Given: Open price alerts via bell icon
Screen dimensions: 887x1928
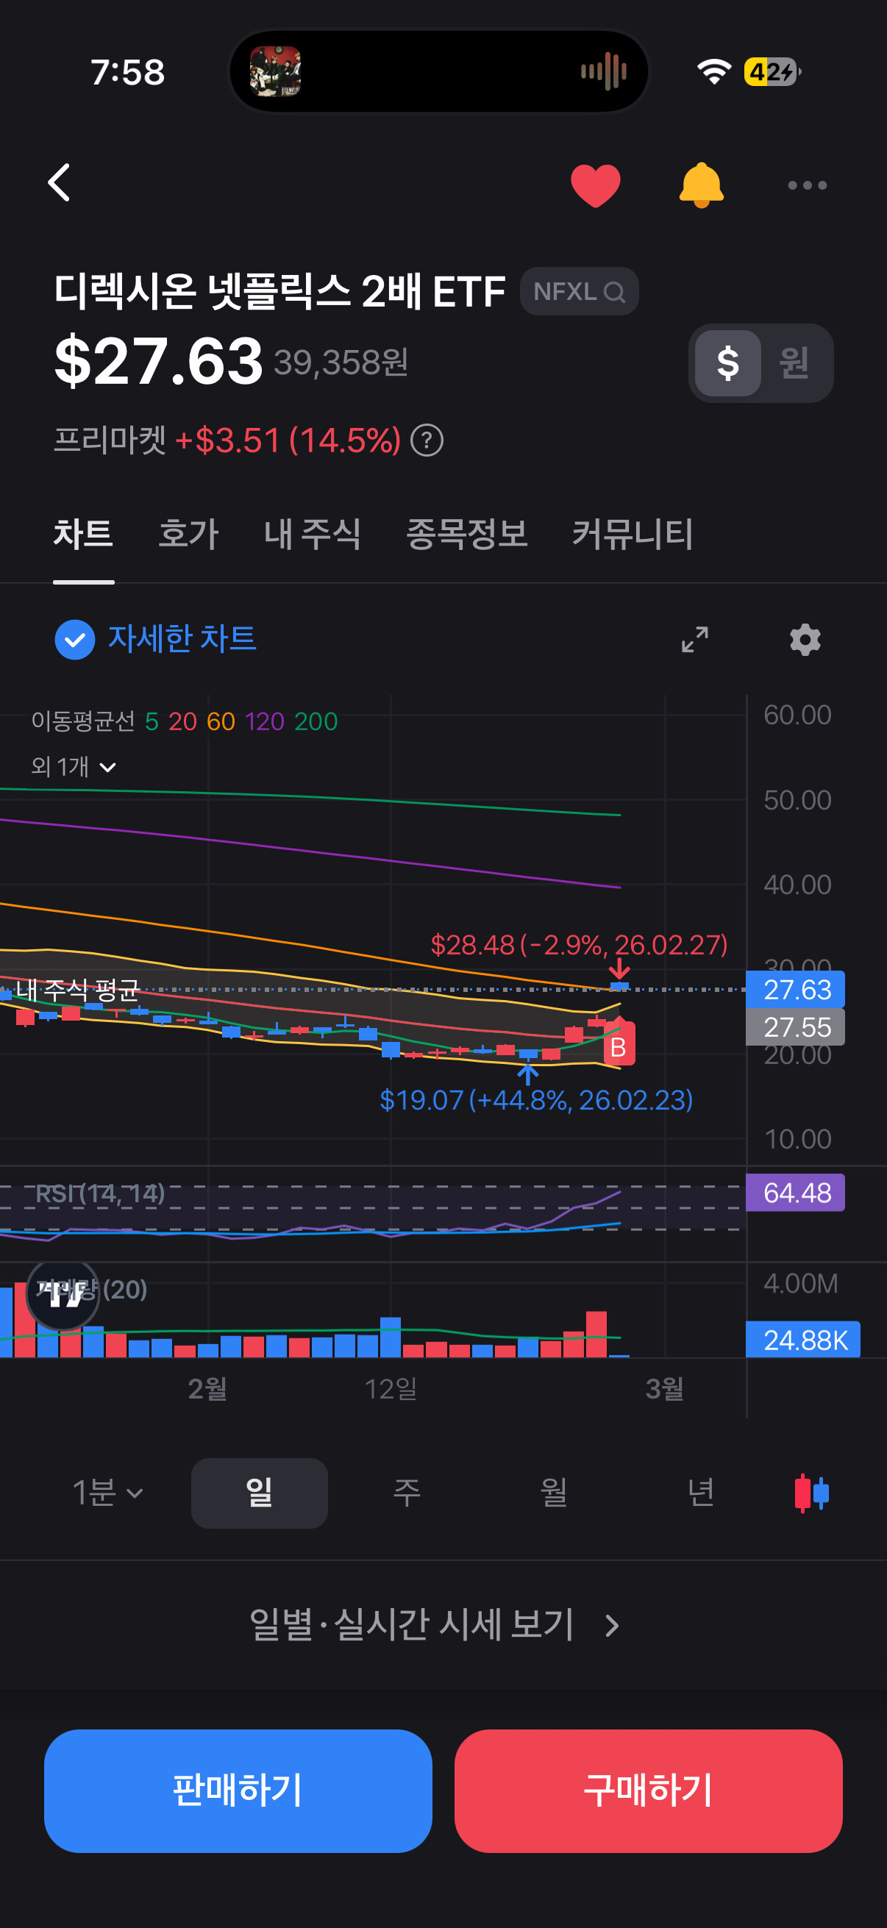Looking at the screenshot, I should (701, 185).
